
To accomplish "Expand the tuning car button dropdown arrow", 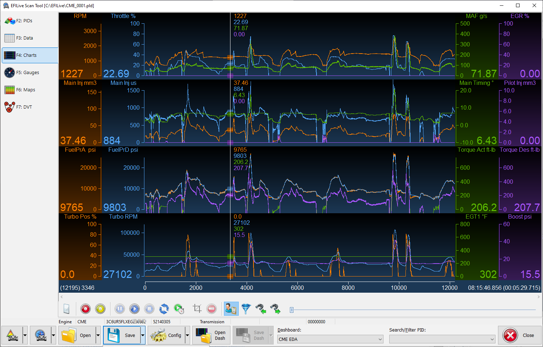I will [25, 335].
